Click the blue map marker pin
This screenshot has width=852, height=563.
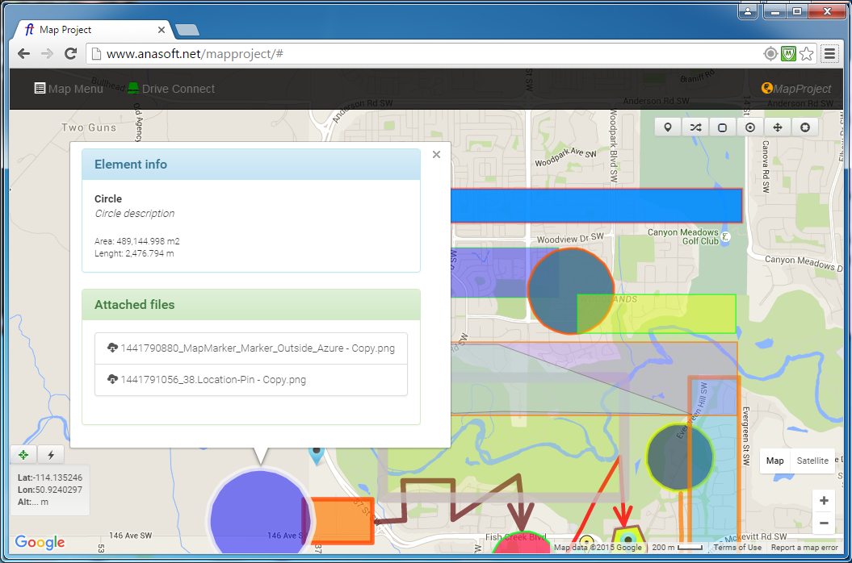(x=317, y=455)
